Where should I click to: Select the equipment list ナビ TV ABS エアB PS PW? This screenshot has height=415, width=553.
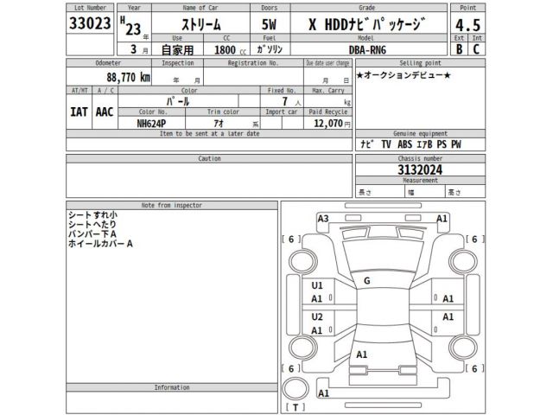click(410, 144)
